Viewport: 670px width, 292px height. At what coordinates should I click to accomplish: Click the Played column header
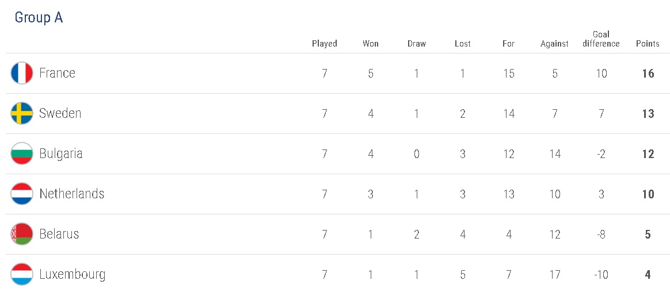(325, 44)
